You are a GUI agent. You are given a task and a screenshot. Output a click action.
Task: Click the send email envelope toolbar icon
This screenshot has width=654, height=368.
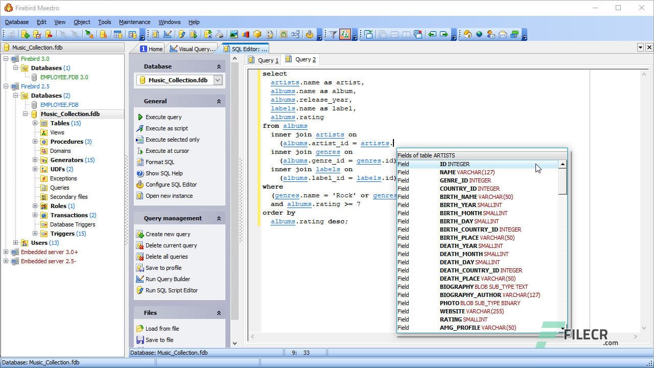click(x=502, y=34)
